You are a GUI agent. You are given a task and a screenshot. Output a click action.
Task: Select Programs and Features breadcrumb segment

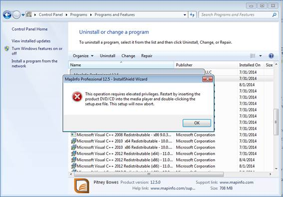click(x=115, y=14)
